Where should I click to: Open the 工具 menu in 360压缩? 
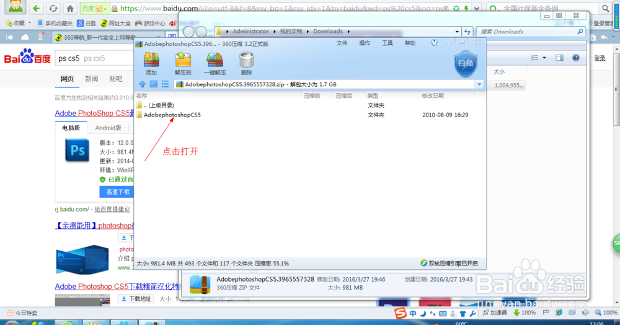click(x=387, y=43)
